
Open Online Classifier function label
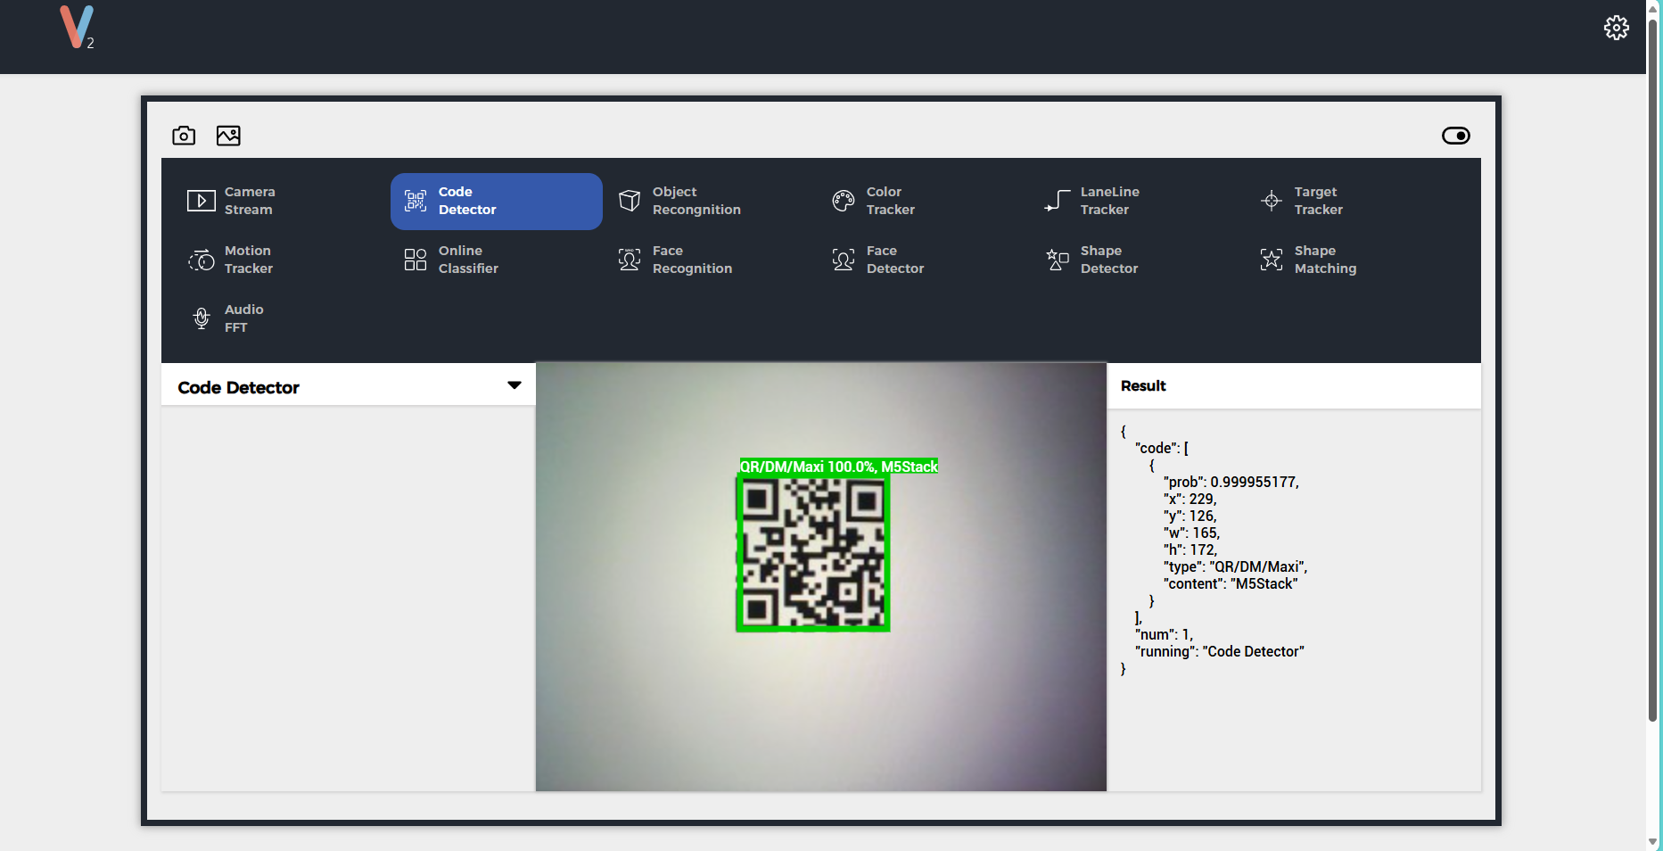click(468, 260)
